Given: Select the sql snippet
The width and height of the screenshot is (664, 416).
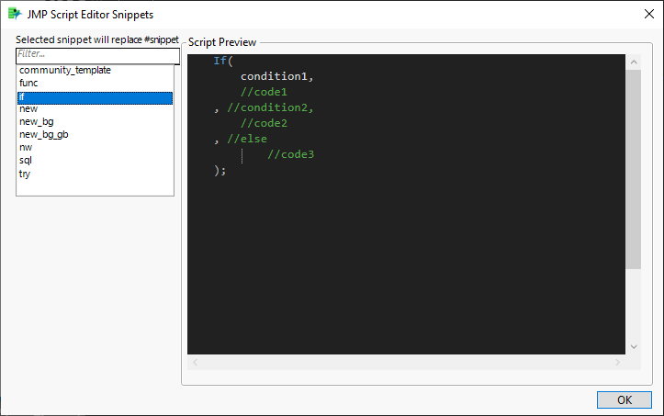Looking at the screenshot, I should (x=26, y=160).
